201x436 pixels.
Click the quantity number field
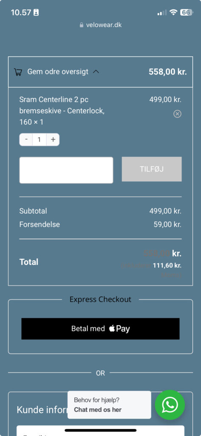click(39, 139)
